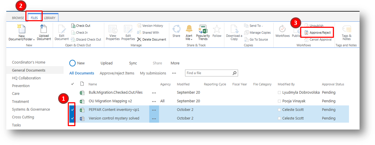Open Popularity Trends from the ribbon

[203, 33]
